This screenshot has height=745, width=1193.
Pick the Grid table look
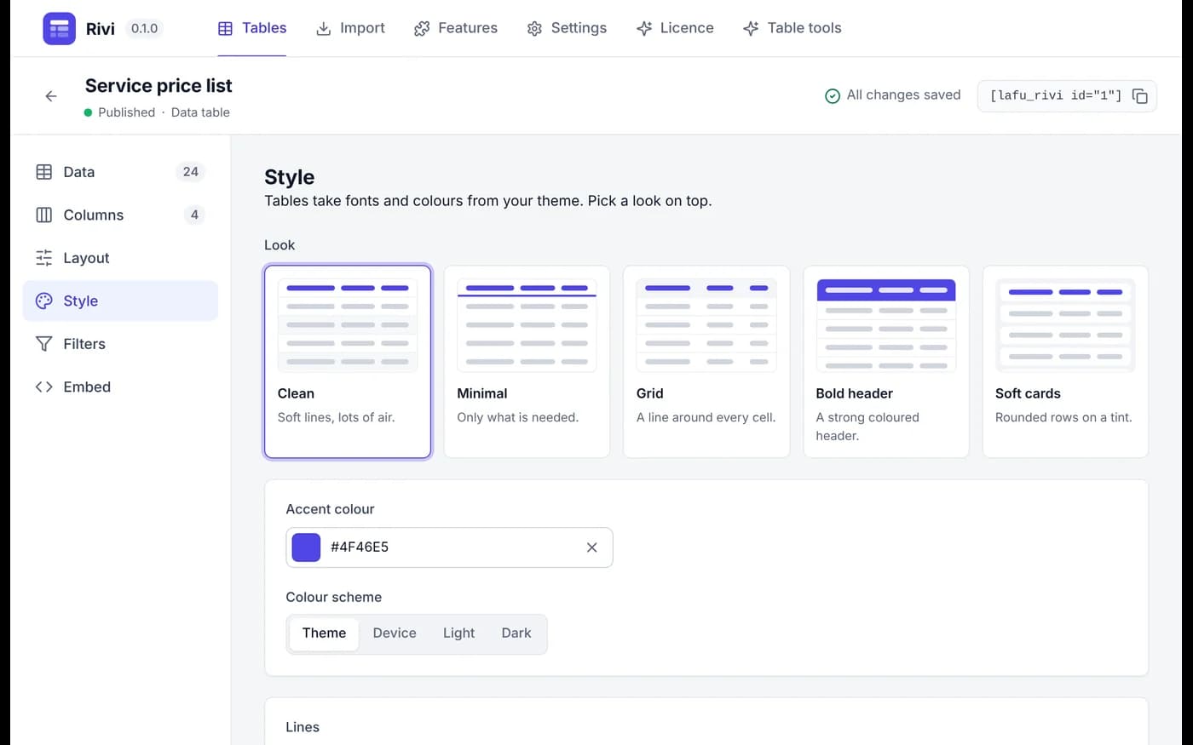click(x=706, y=362)
